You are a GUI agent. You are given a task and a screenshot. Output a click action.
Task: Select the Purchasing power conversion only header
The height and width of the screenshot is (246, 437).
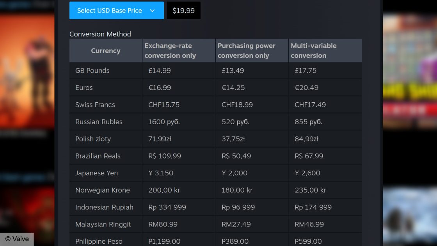(x=247, y=50)
